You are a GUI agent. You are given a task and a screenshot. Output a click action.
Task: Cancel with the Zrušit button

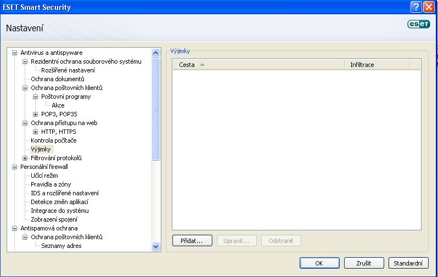[364, 263]
